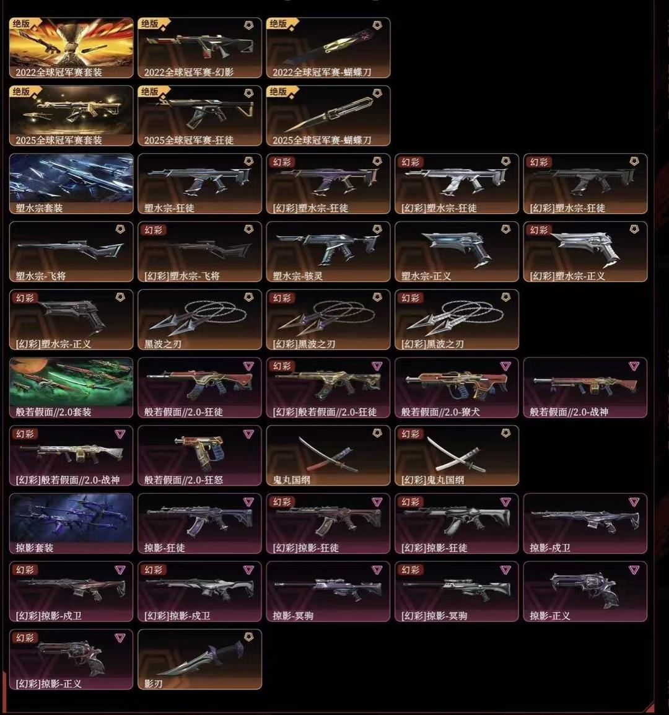This screenshot has width=669, height=715.
Task: Open the 般若假面//2.0套装 bundle
Action: click(x=71, y=388)
